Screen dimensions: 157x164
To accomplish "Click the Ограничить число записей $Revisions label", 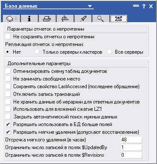I will pyautogui.click(x=54, y=155).
